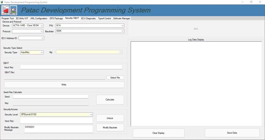Click the Clear Display button
The height and width of the screenshot is (140, 265).
158,133
